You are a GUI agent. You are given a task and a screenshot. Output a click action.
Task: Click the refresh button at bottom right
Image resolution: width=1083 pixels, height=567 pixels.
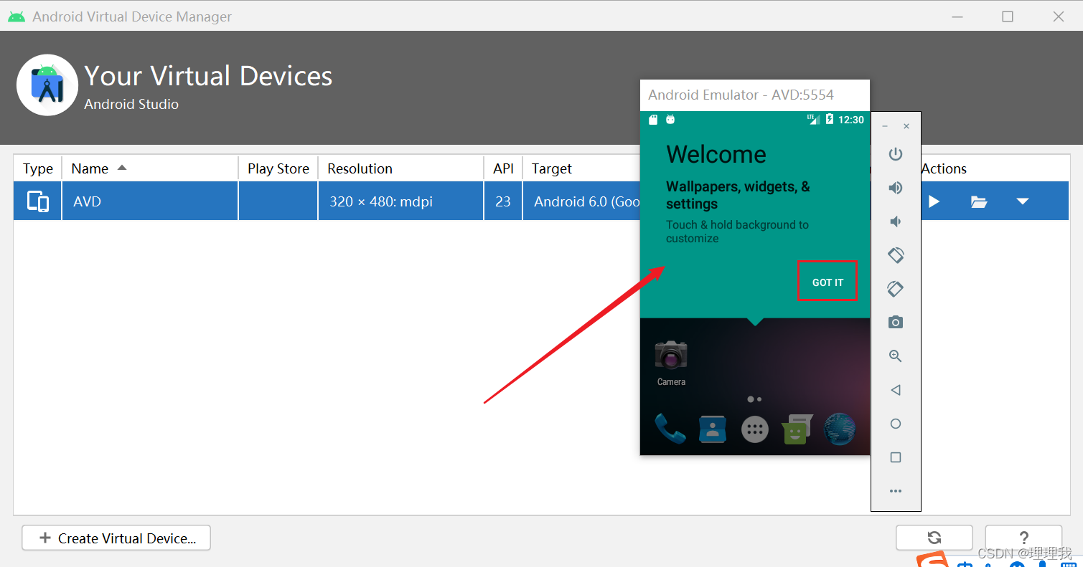934,538
